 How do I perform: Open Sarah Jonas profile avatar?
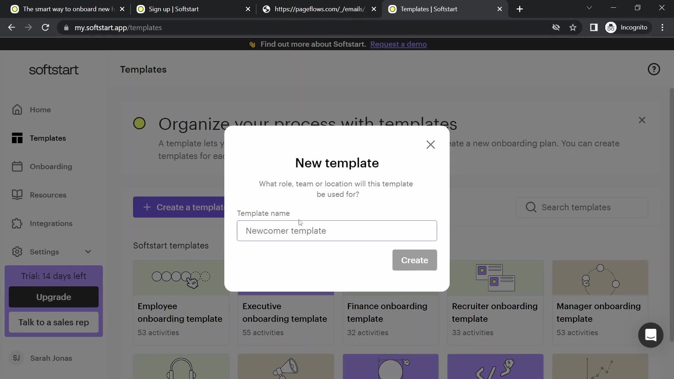tap(16, 358)
